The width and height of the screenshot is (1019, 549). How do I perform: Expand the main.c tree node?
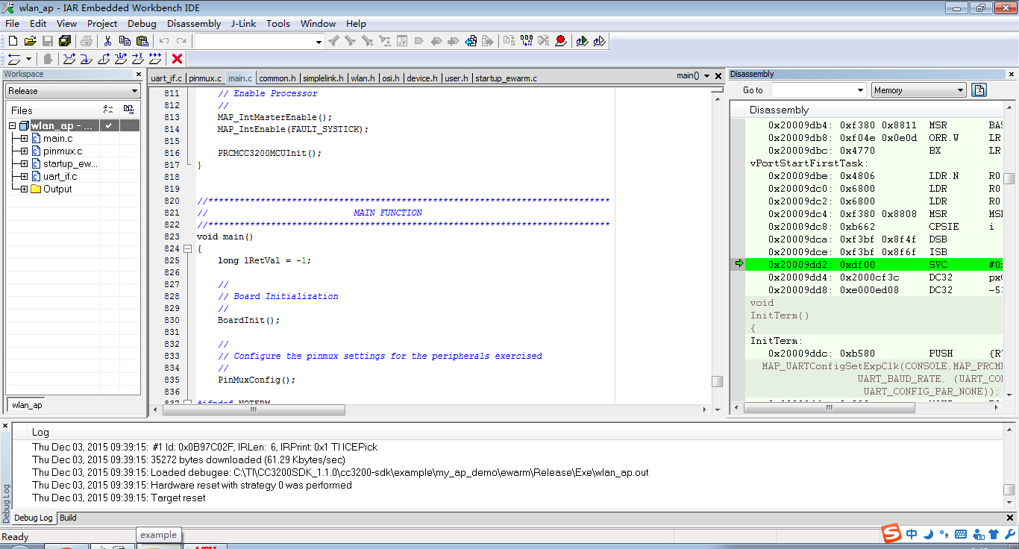tap(24, 139)
